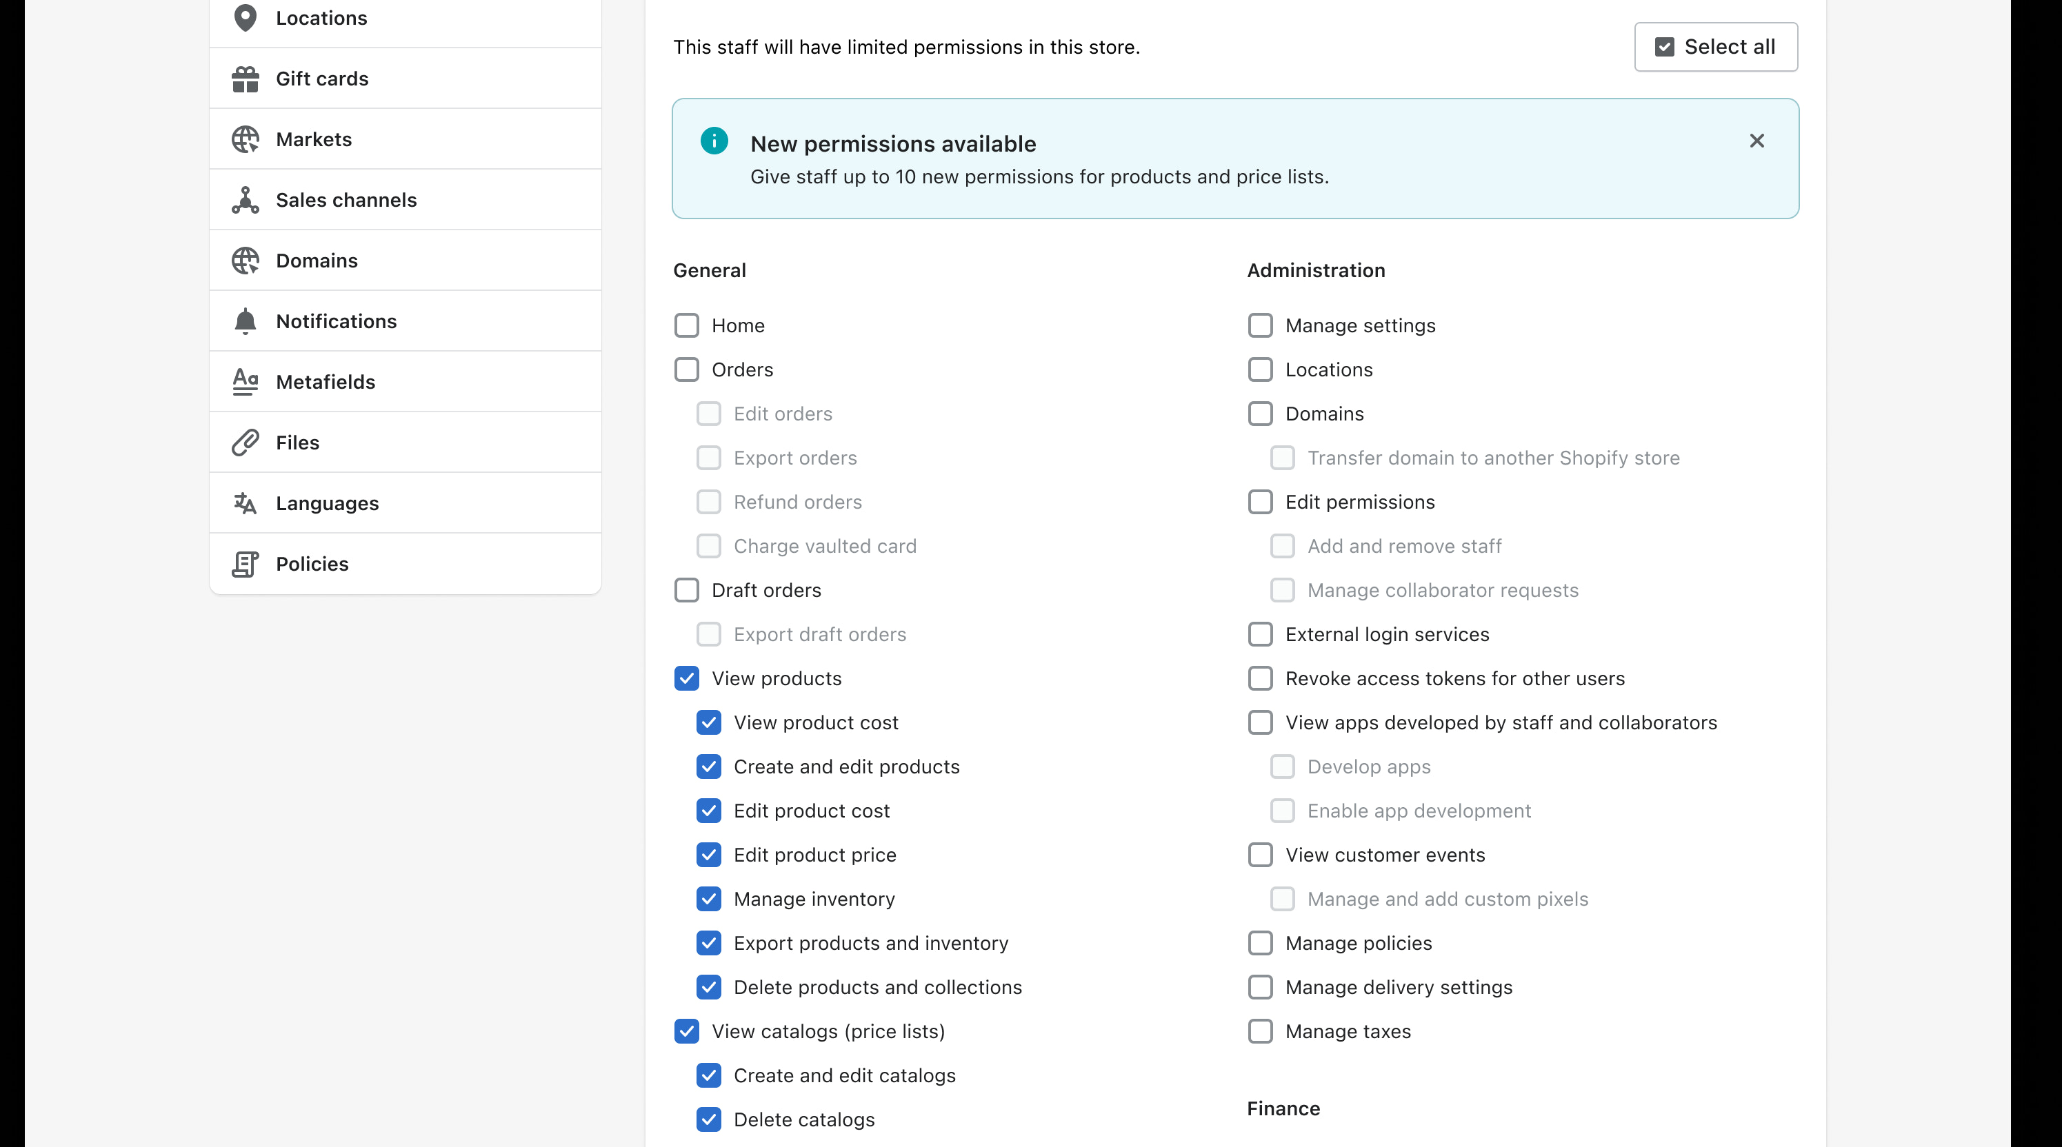Click the Markets globe icon
2062x1147 pixels.
pos(245,139)
